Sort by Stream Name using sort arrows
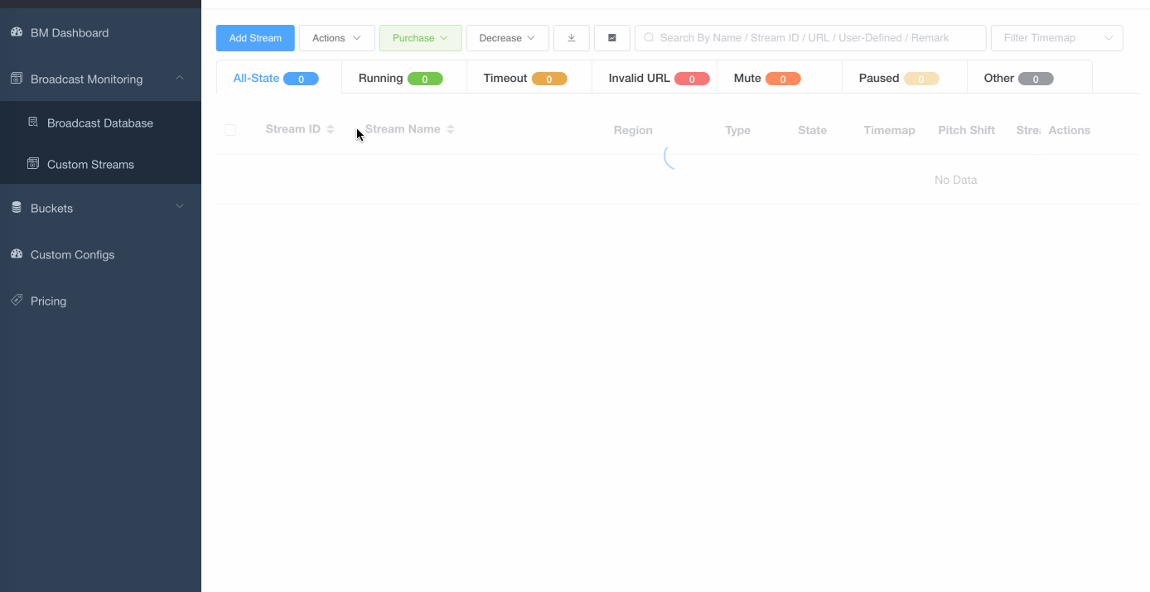 point(451,129)
